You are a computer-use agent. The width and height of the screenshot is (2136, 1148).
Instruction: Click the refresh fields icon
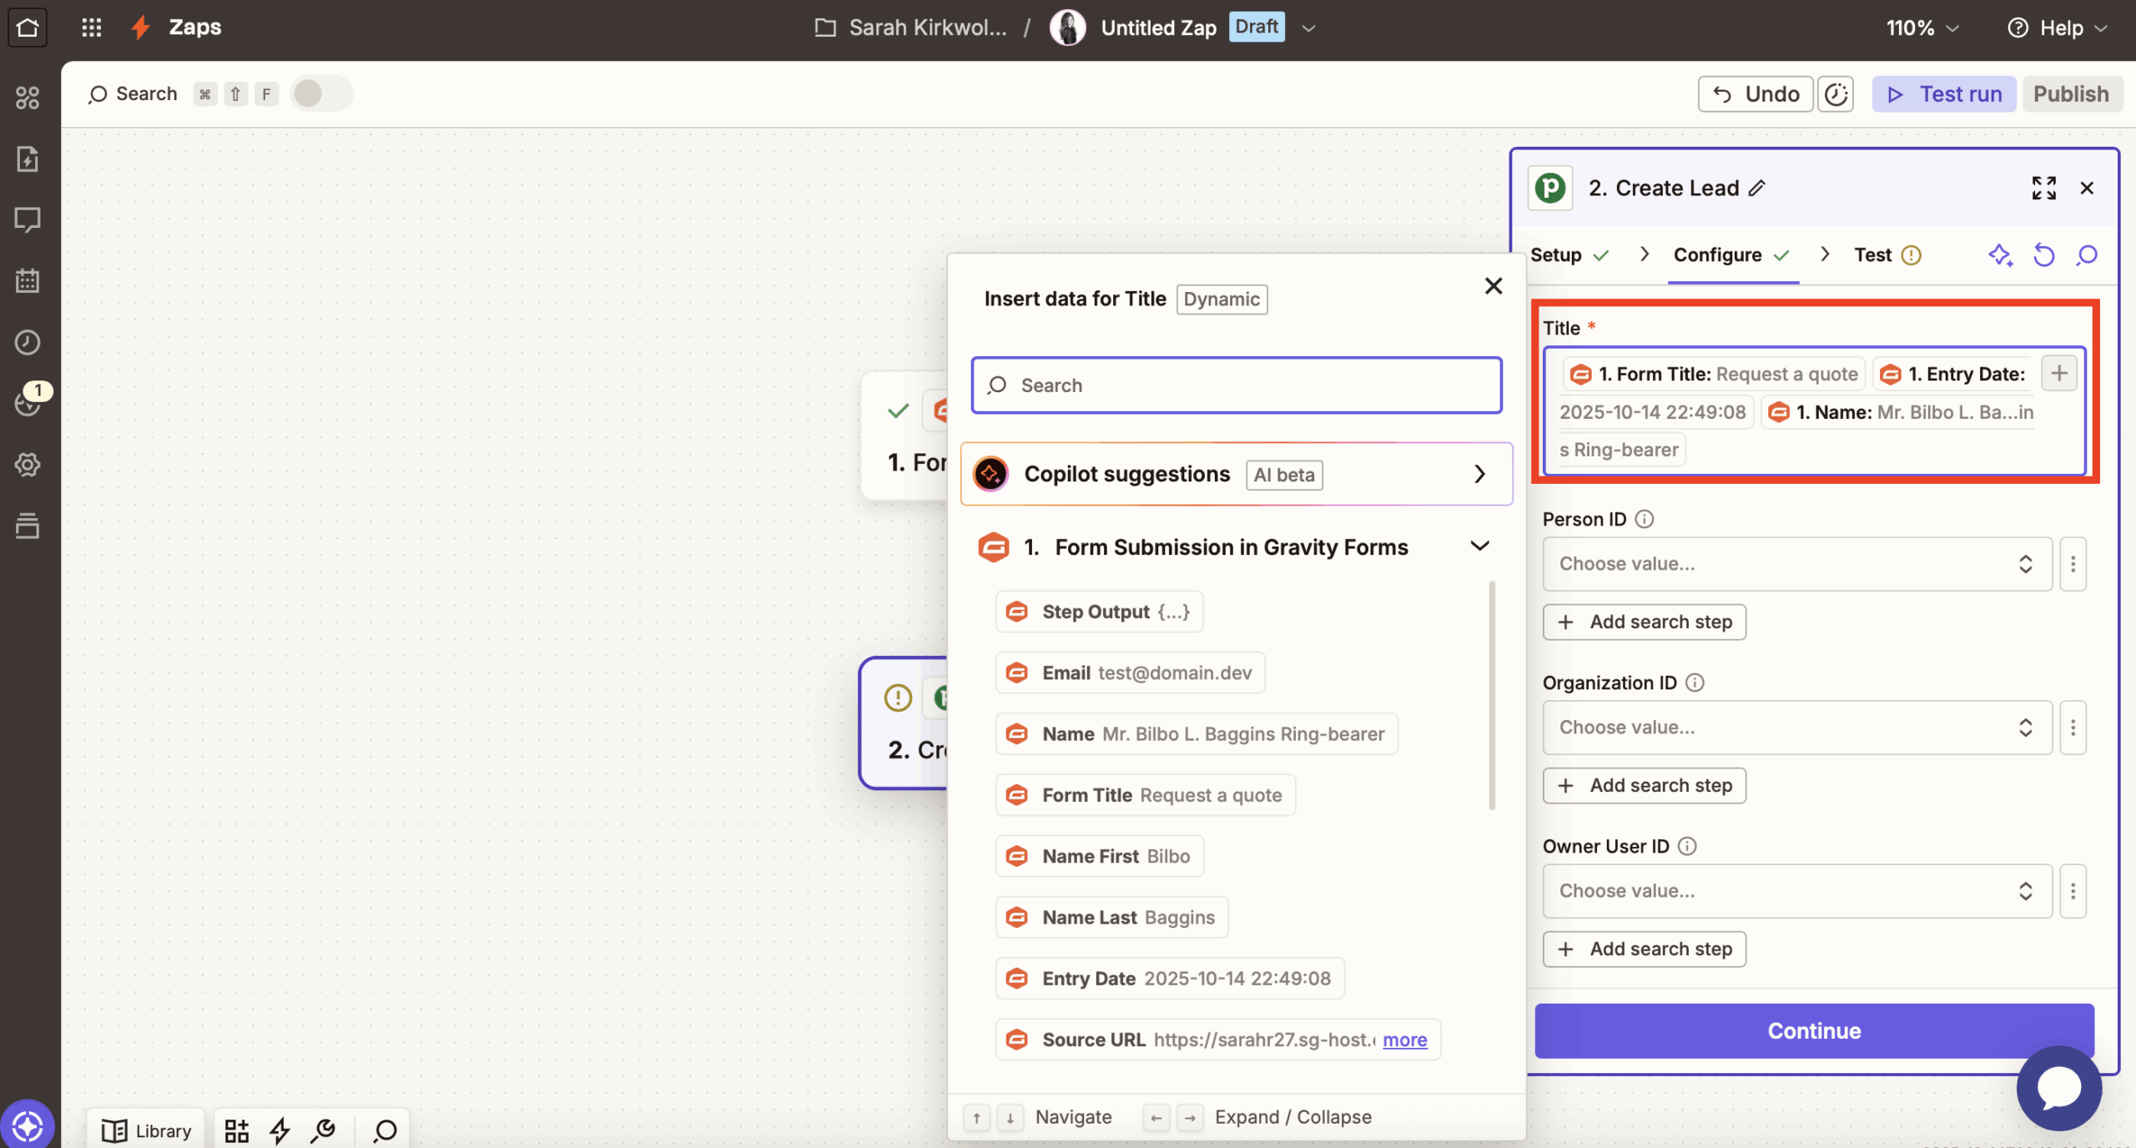(2043, 254)
